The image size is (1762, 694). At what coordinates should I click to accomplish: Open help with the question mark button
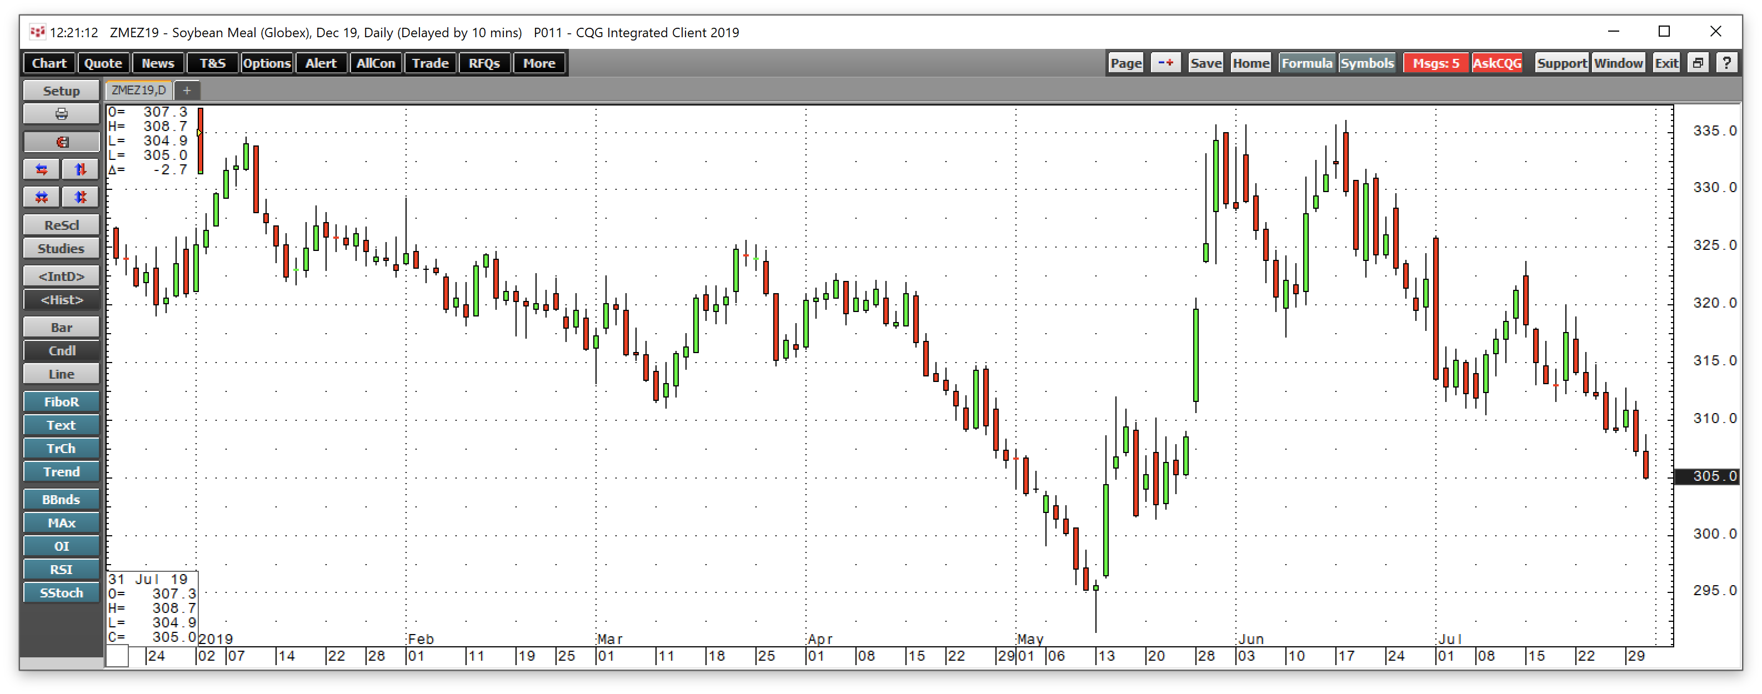point(1726,63)
